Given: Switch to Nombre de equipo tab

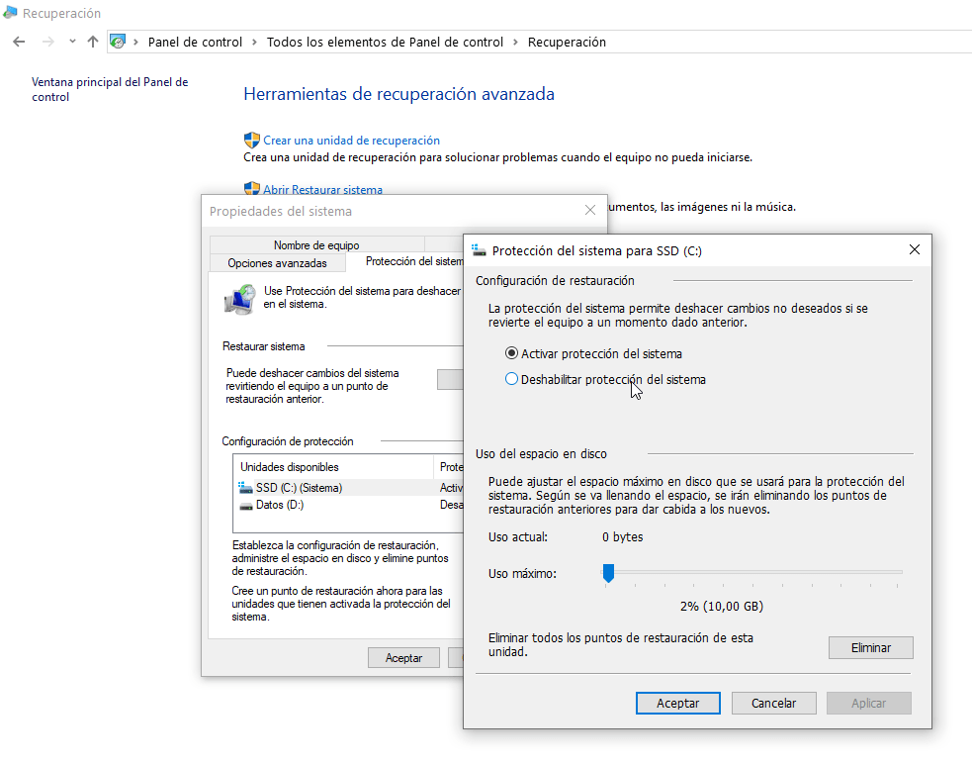Looking at the screenshot, I should 316,245.
